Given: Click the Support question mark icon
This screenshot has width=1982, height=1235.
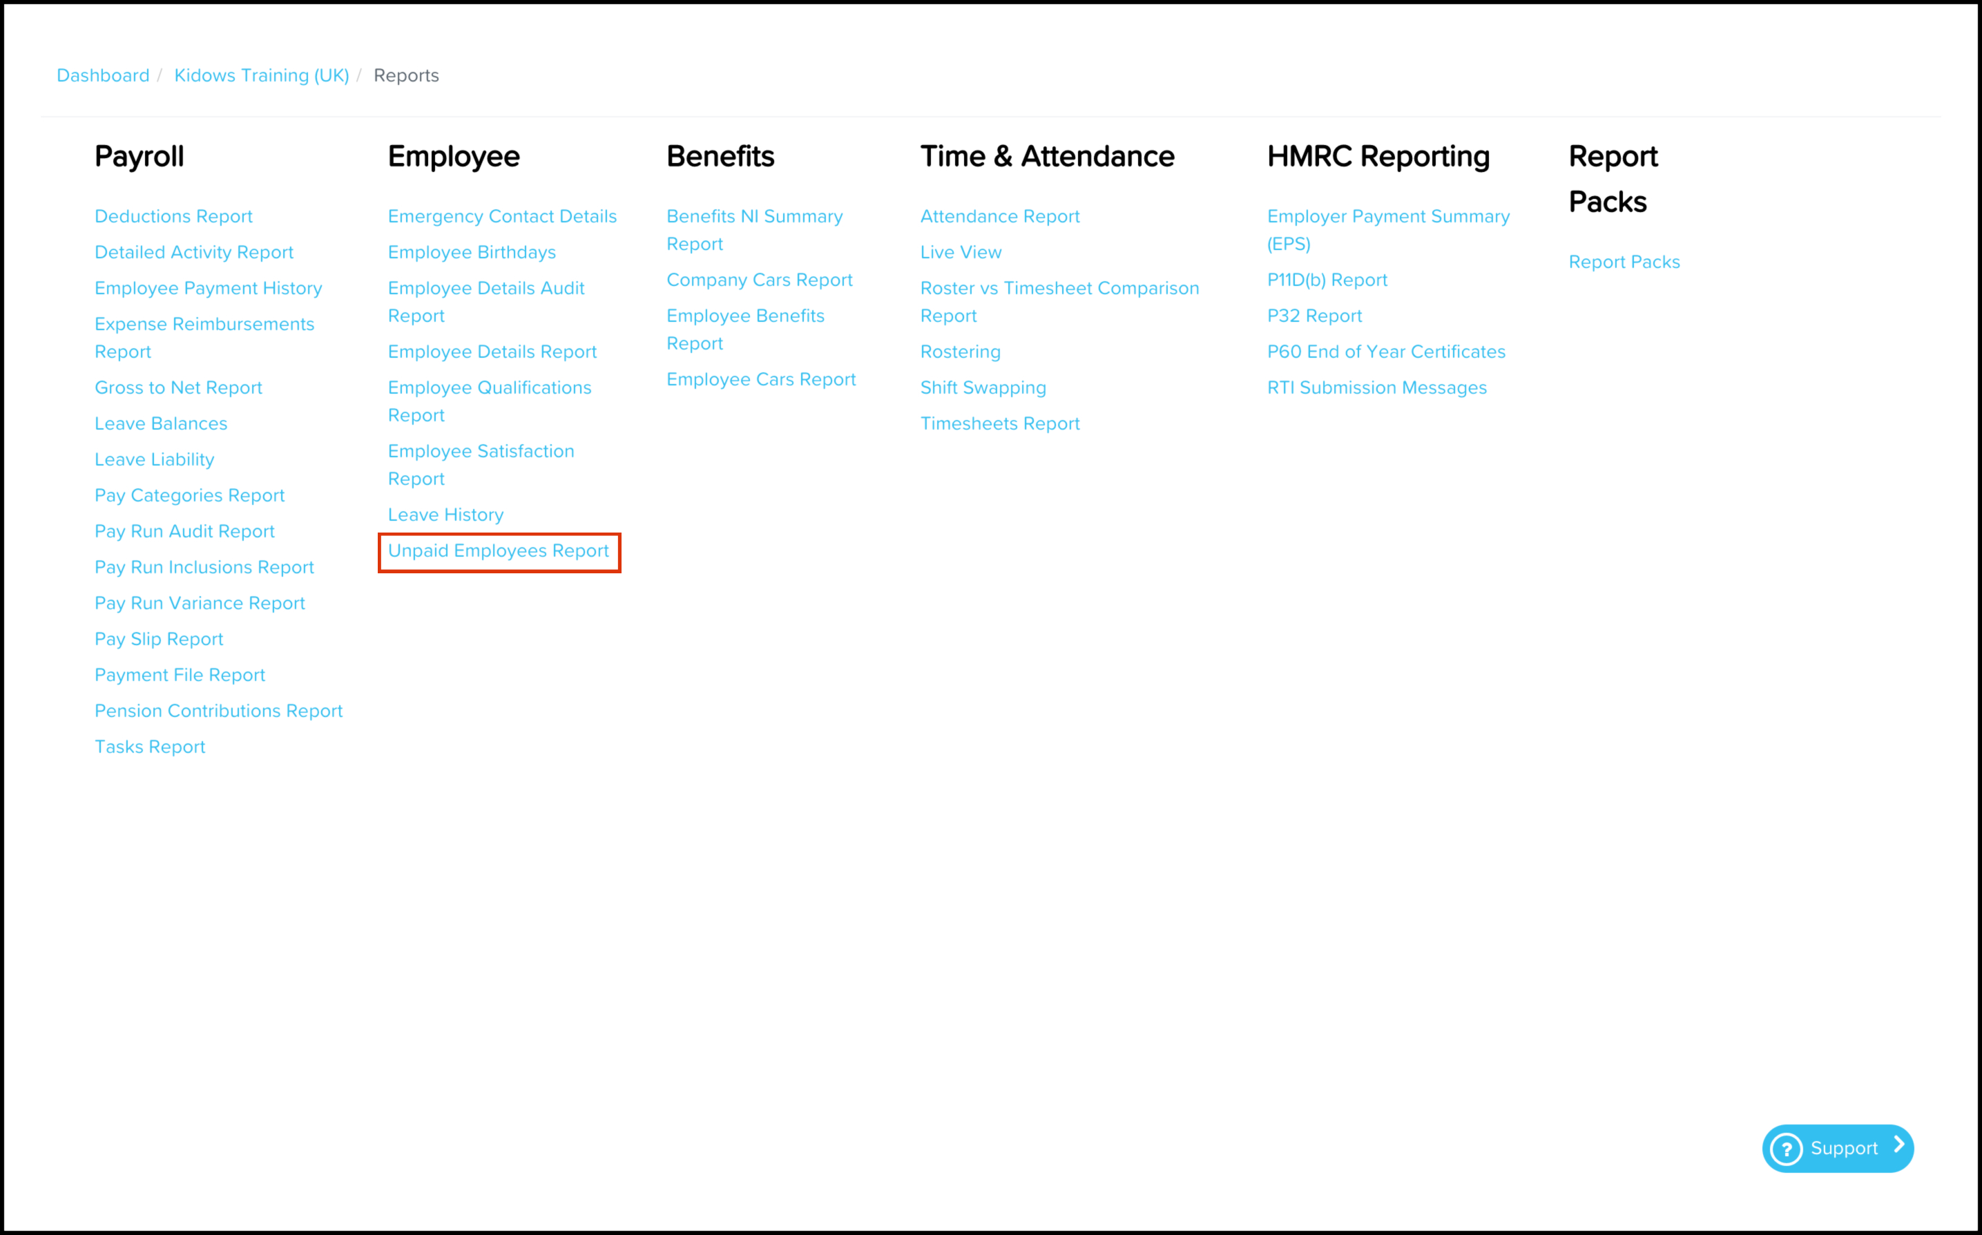Looking at the screenshot, I should click(x=1786, y=1149).
